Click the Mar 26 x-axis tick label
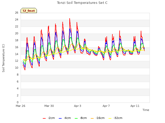Viewport: 165px width, 123px height. [21, 106]
